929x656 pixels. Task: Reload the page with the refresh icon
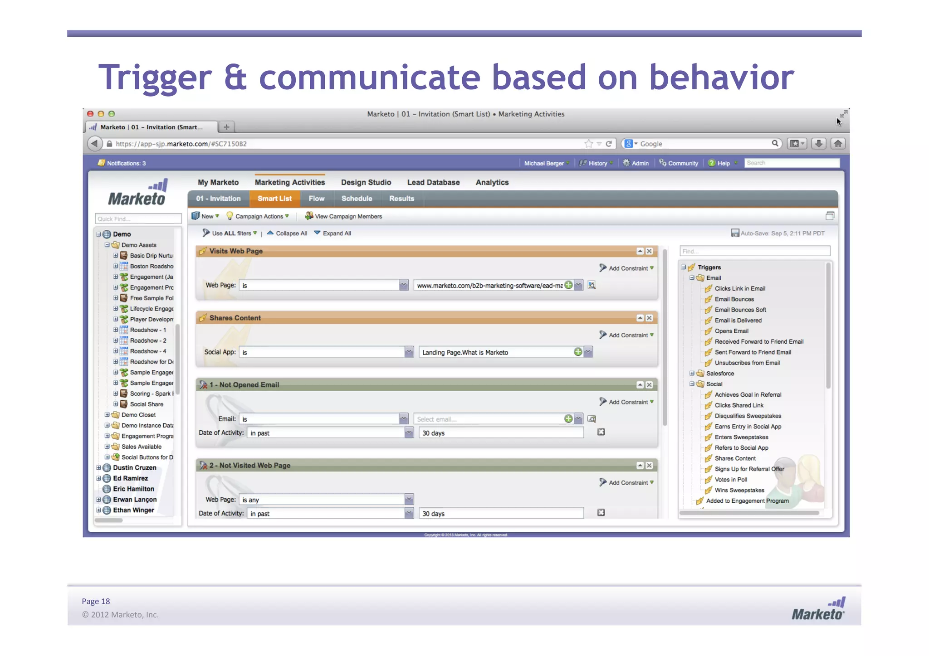[x=609, y=144]
